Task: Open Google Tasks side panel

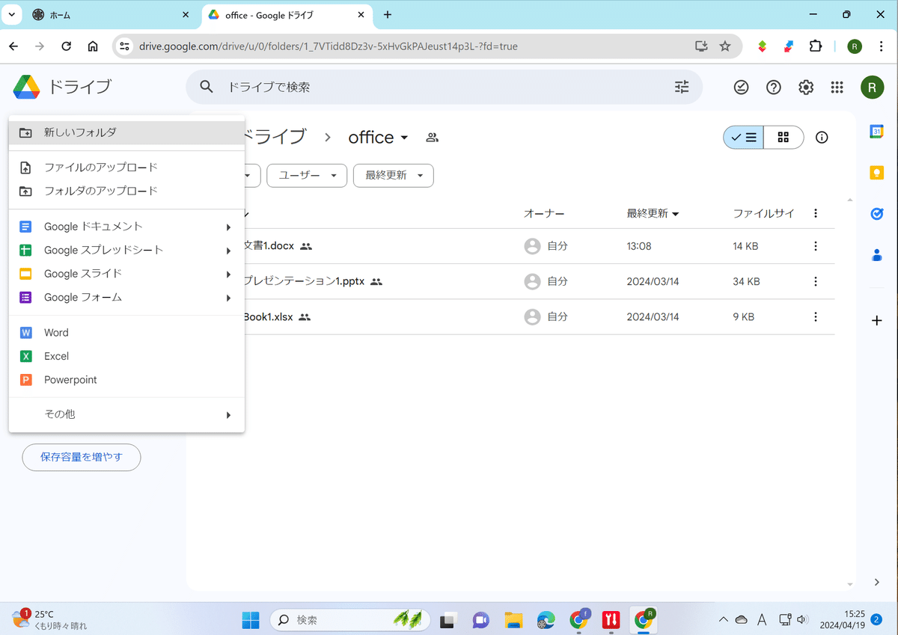Action: tap(877, 214)
